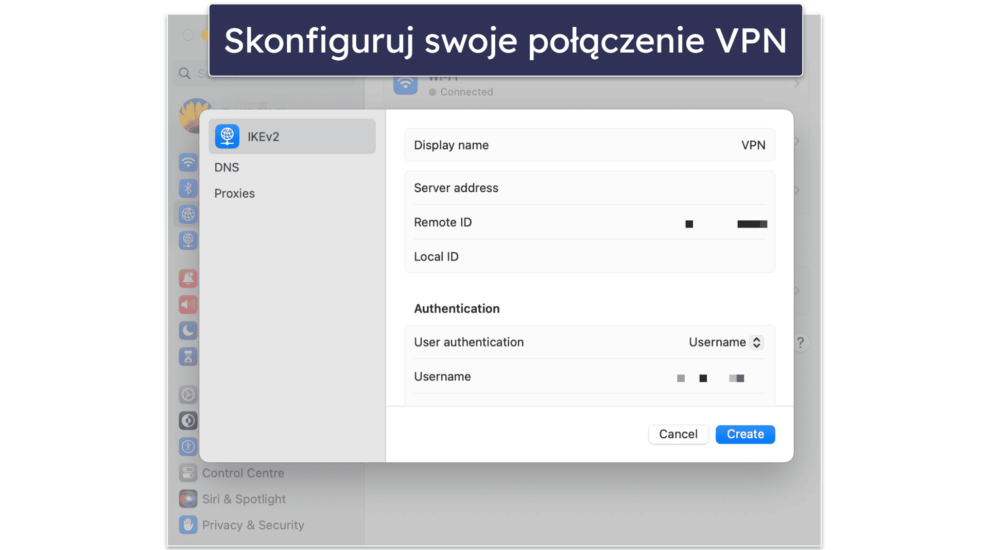Open Wi-Fi in the settings sidebar
Viewport: 988px width, 550px height.
(x=188, y=162)
